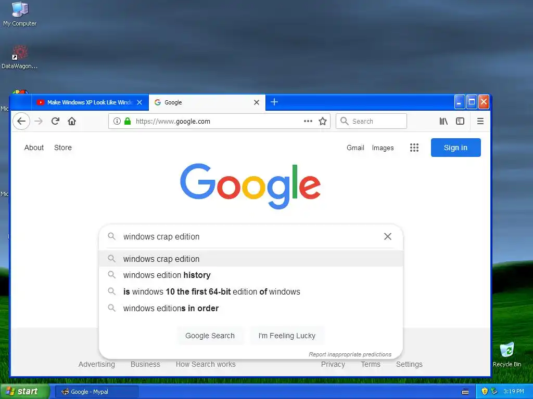
Task: Bookmark this page with the star icon
Action: coord(323,121)
